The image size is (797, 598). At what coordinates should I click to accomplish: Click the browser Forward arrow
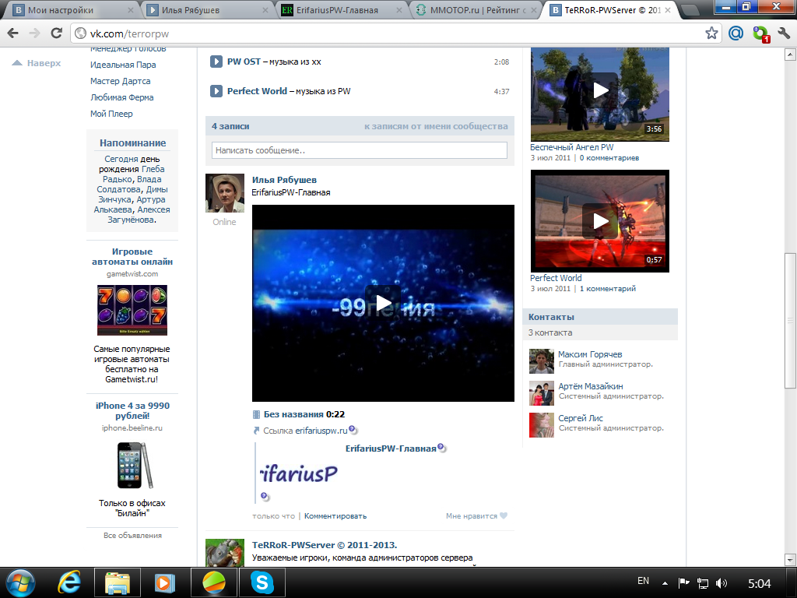[x=34, y=33]
